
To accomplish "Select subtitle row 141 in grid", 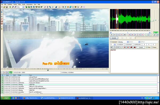I will click(79, 92).
